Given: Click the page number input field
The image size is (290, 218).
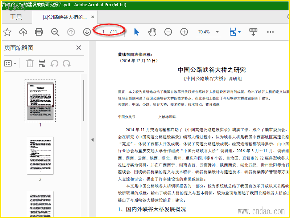Looking at the screenshot, I should pos(103,32).
